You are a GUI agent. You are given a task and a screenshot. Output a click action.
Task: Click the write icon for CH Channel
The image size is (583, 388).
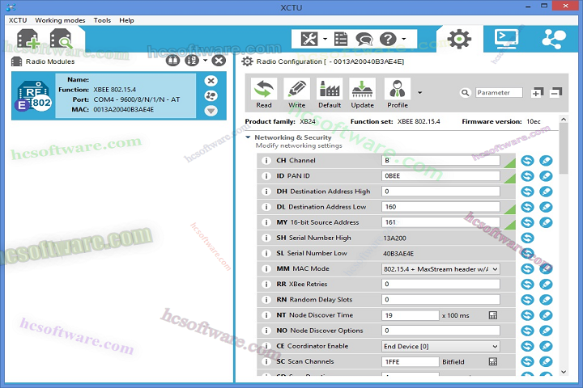tap(546, 160)
